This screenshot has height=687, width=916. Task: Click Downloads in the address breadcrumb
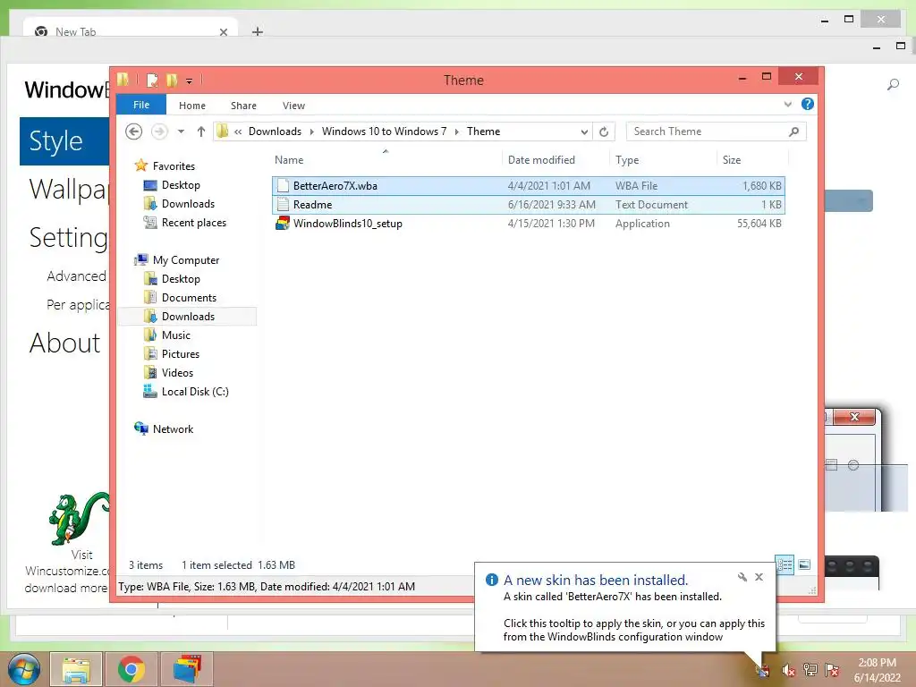[276, 131]
